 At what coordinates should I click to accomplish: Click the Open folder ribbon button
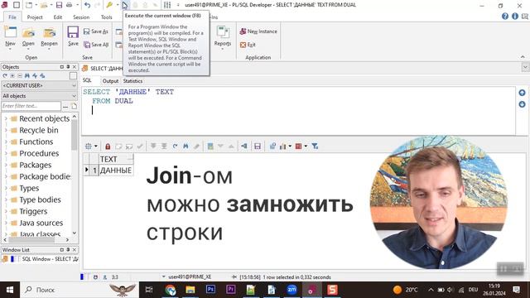[x=28, y=37]
